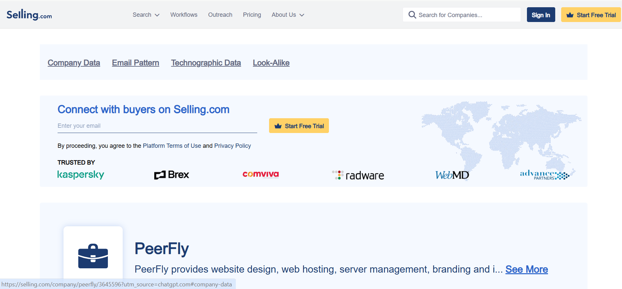
Task: Expand the Search dropdown menu
Action: (146, 15)
